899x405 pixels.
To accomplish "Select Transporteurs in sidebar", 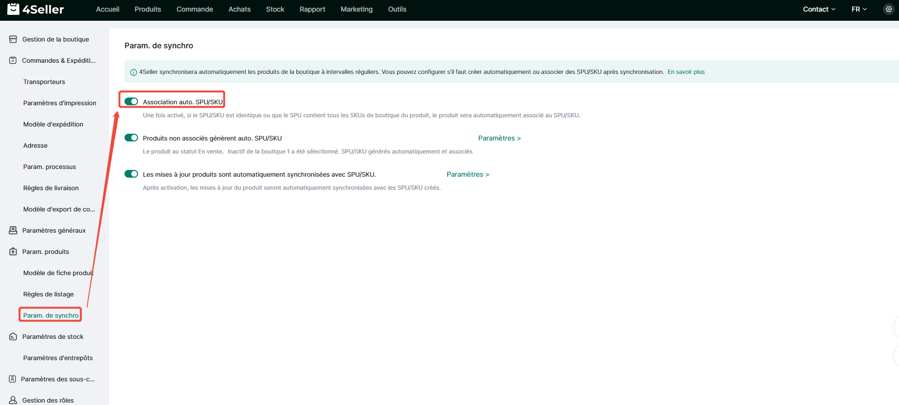I will tap(44, 82).
